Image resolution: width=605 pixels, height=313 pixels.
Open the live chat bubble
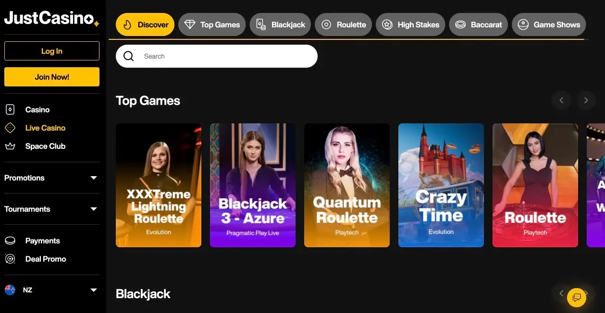coord(577,297)
